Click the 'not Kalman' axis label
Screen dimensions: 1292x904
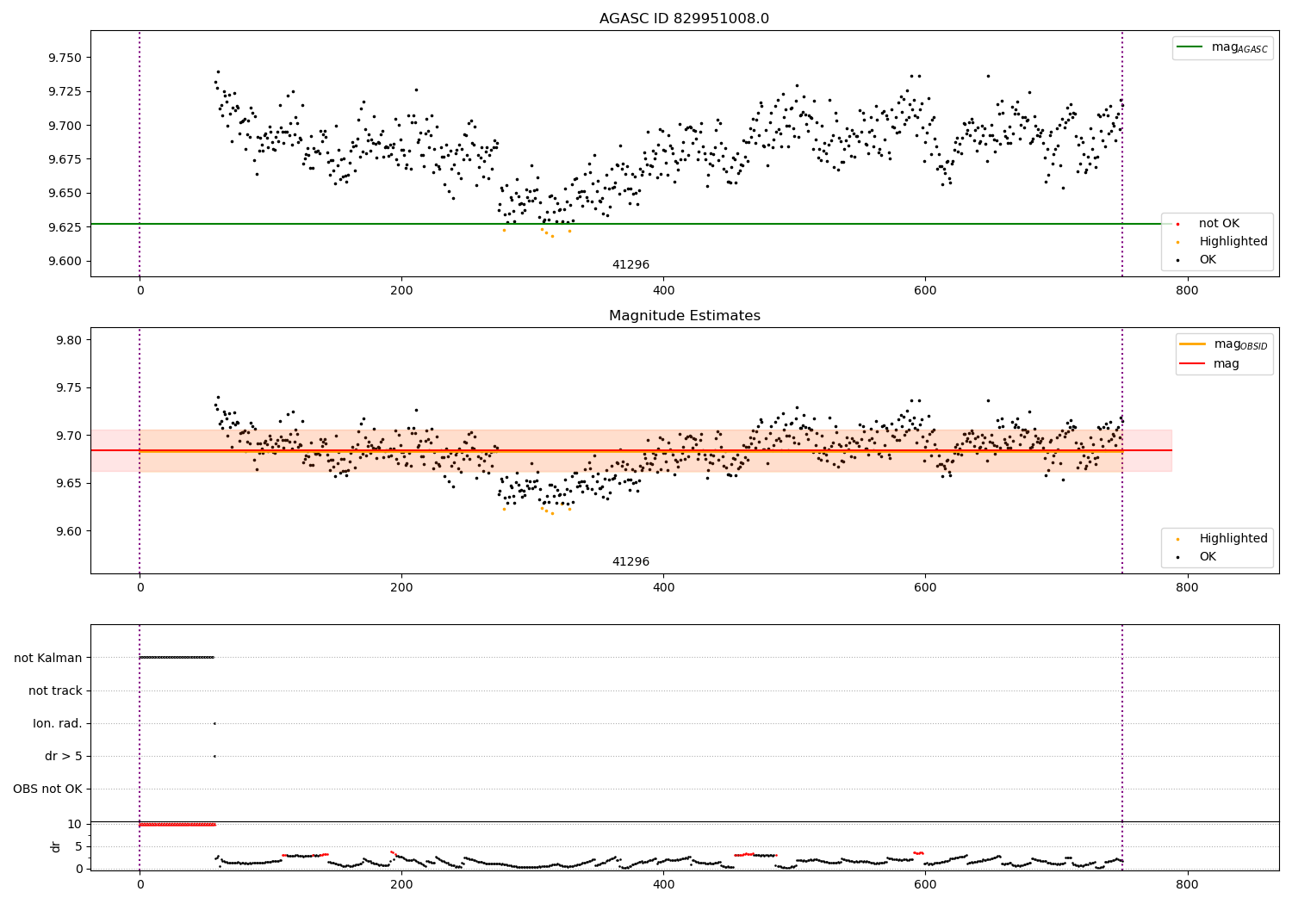coord(48,658)
